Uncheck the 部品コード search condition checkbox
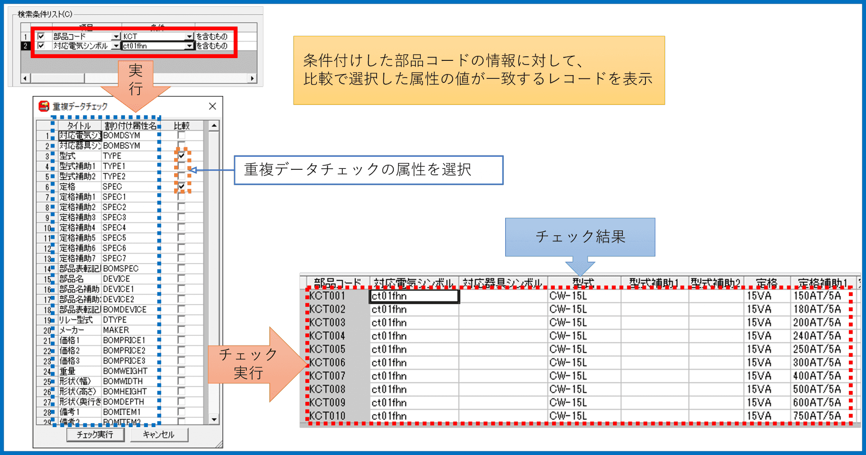 tap(41, 36)
